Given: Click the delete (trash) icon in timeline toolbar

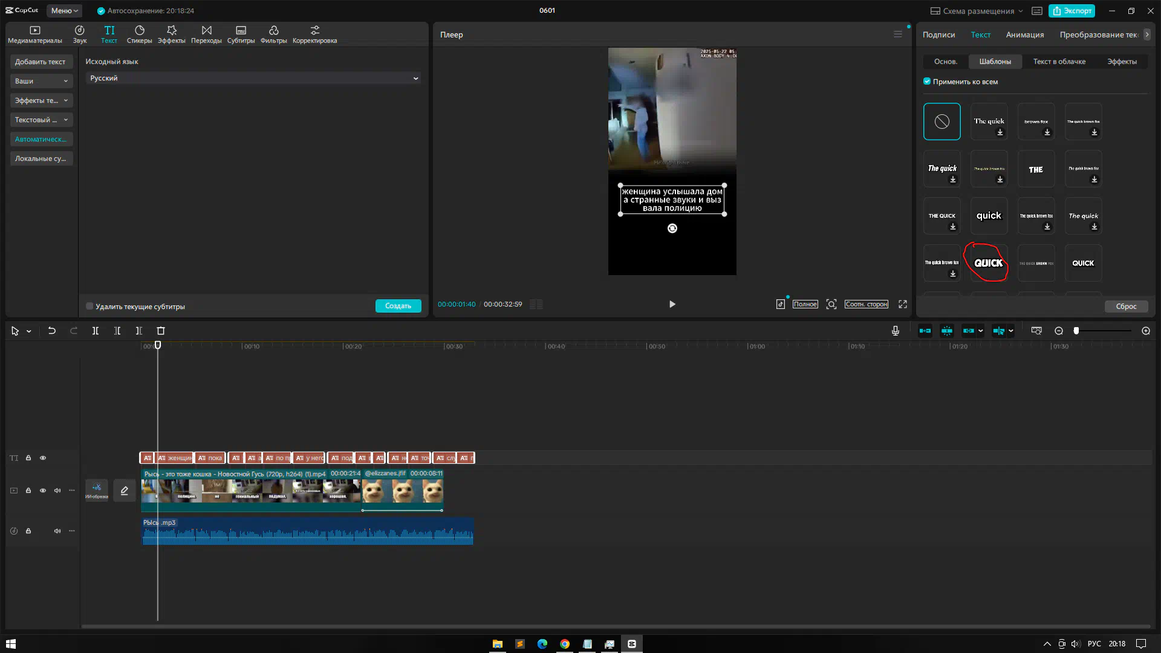Looking at the screenshot, I should pos(161,331).
